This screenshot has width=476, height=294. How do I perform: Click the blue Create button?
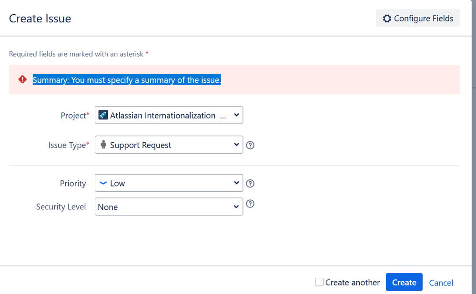(x=404, y=282)
